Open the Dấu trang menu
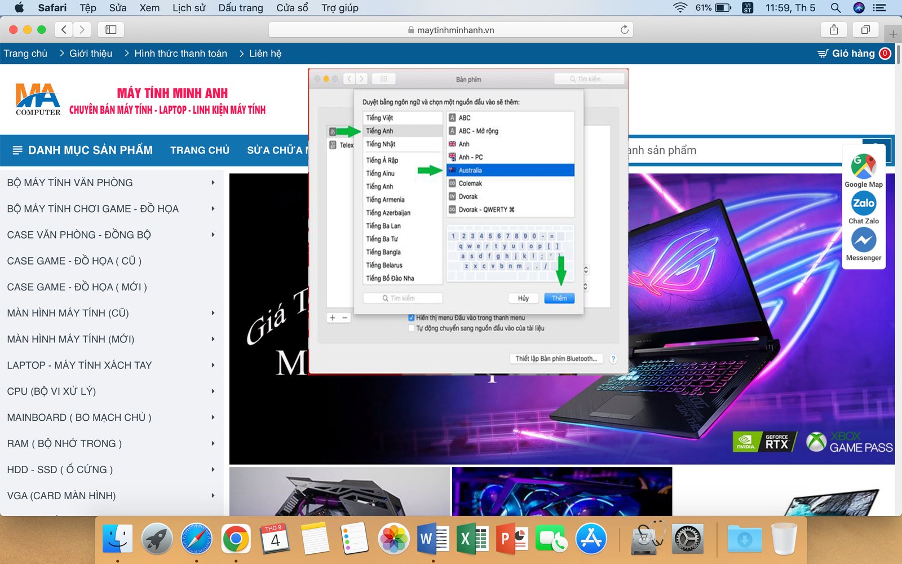The width and height of the screenshot is (902, 564). (241, 8)
